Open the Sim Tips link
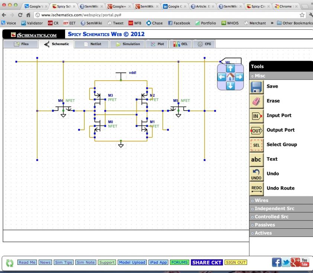The height and width of the screenshot is (273, 313). pos(64,263)
